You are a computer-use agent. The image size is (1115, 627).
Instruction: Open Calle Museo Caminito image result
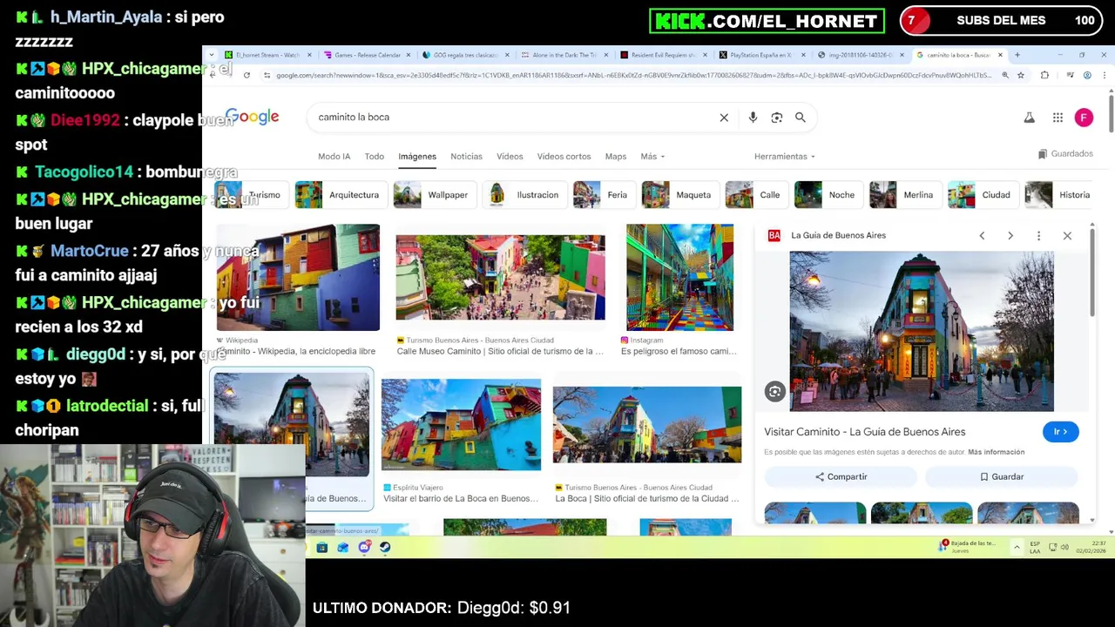click(500, 277)
